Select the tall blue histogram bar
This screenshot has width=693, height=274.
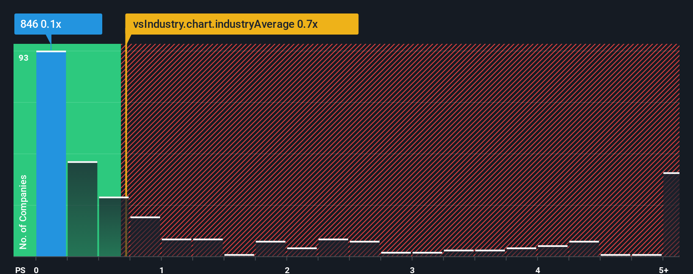click(x=51, y=153)
